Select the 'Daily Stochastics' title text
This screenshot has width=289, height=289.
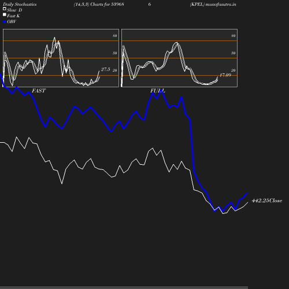click(20, 5)
